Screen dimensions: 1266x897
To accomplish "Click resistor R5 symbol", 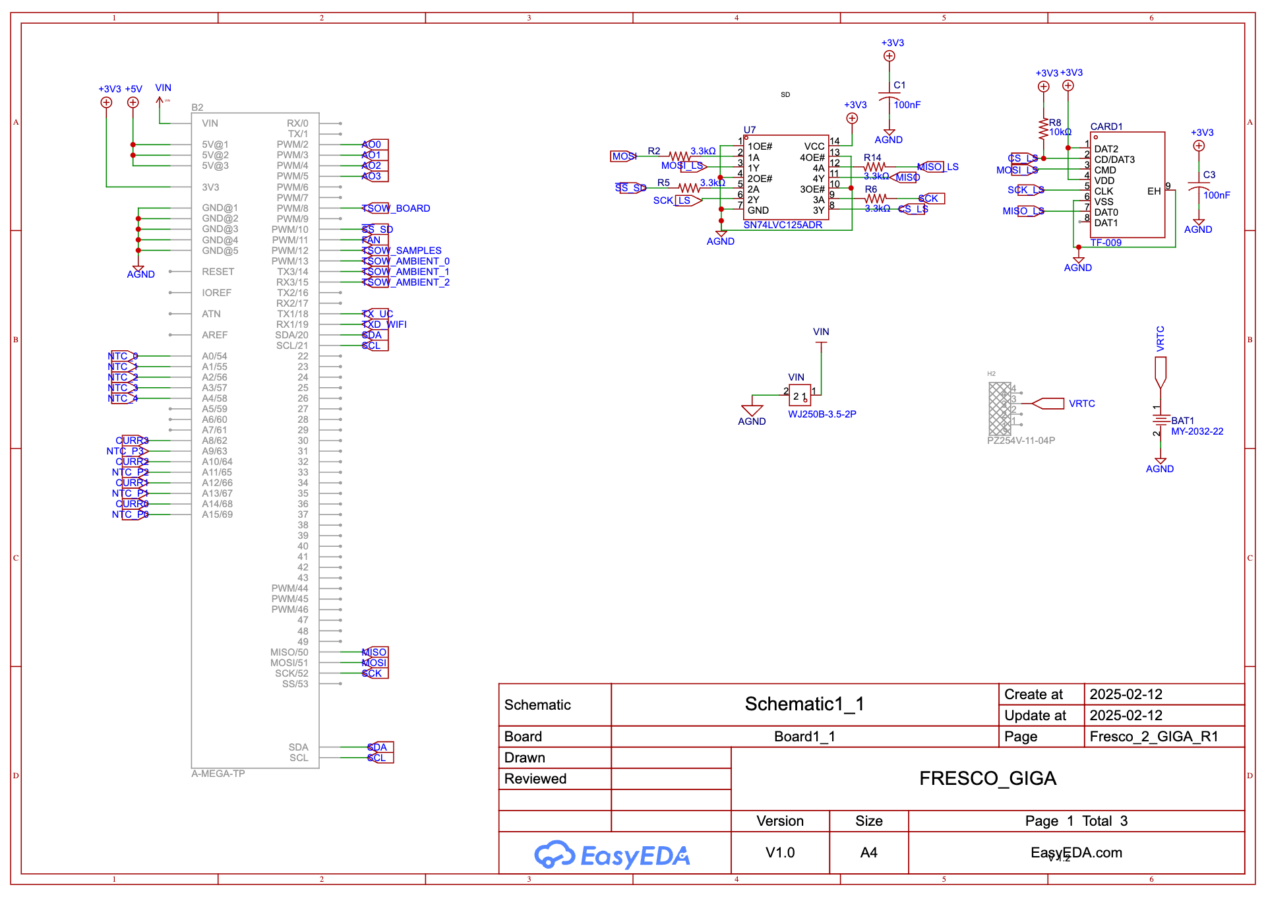I will tap(689, 188).
